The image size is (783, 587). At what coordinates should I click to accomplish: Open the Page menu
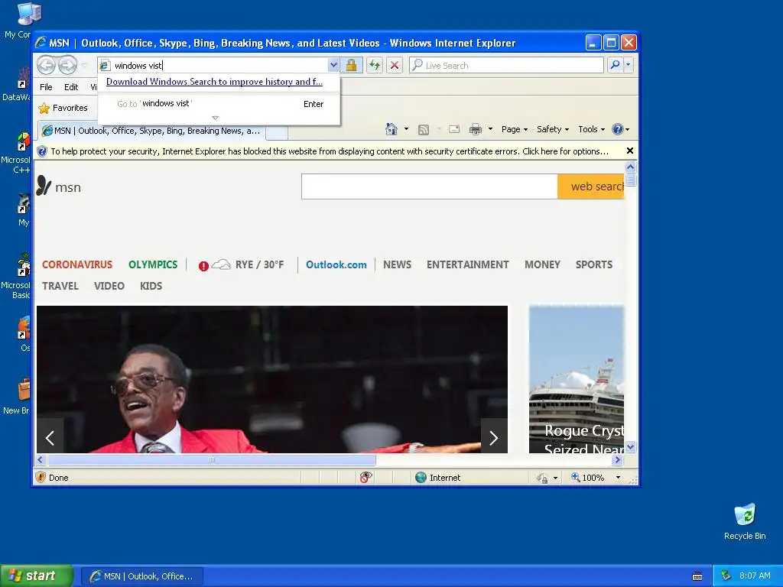(x=515, y=129)
